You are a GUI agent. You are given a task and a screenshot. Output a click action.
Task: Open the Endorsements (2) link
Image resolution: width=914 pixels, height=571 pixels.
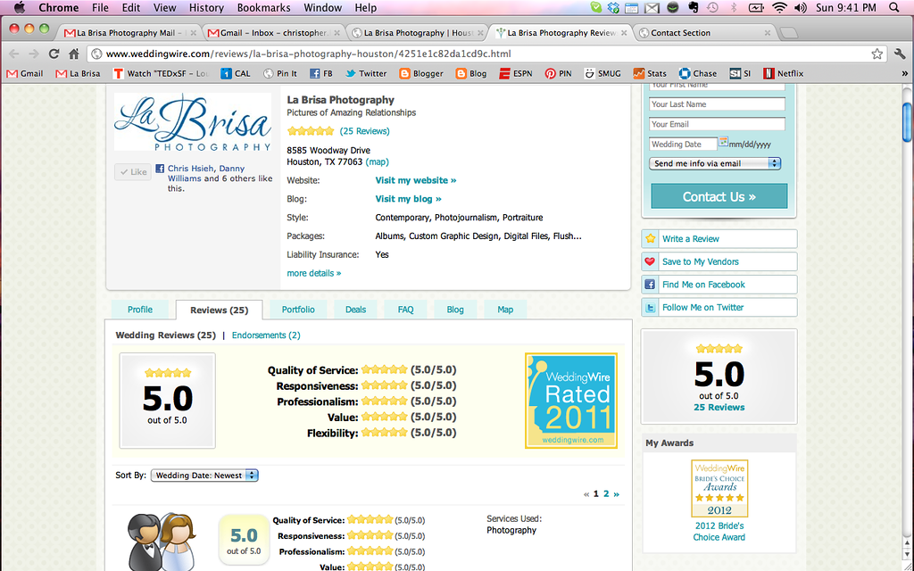(266, 335)
